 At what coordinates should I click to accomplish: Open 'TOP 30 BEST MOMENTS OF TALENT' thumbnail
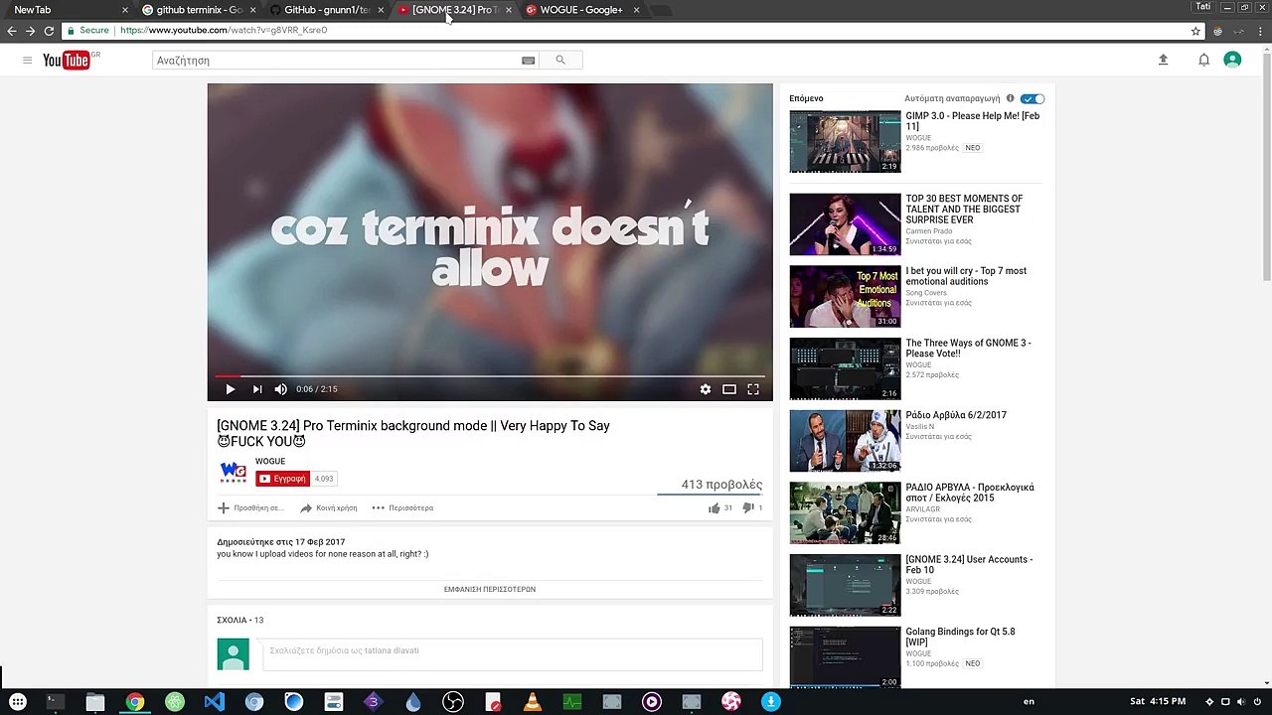coord(845,224)
